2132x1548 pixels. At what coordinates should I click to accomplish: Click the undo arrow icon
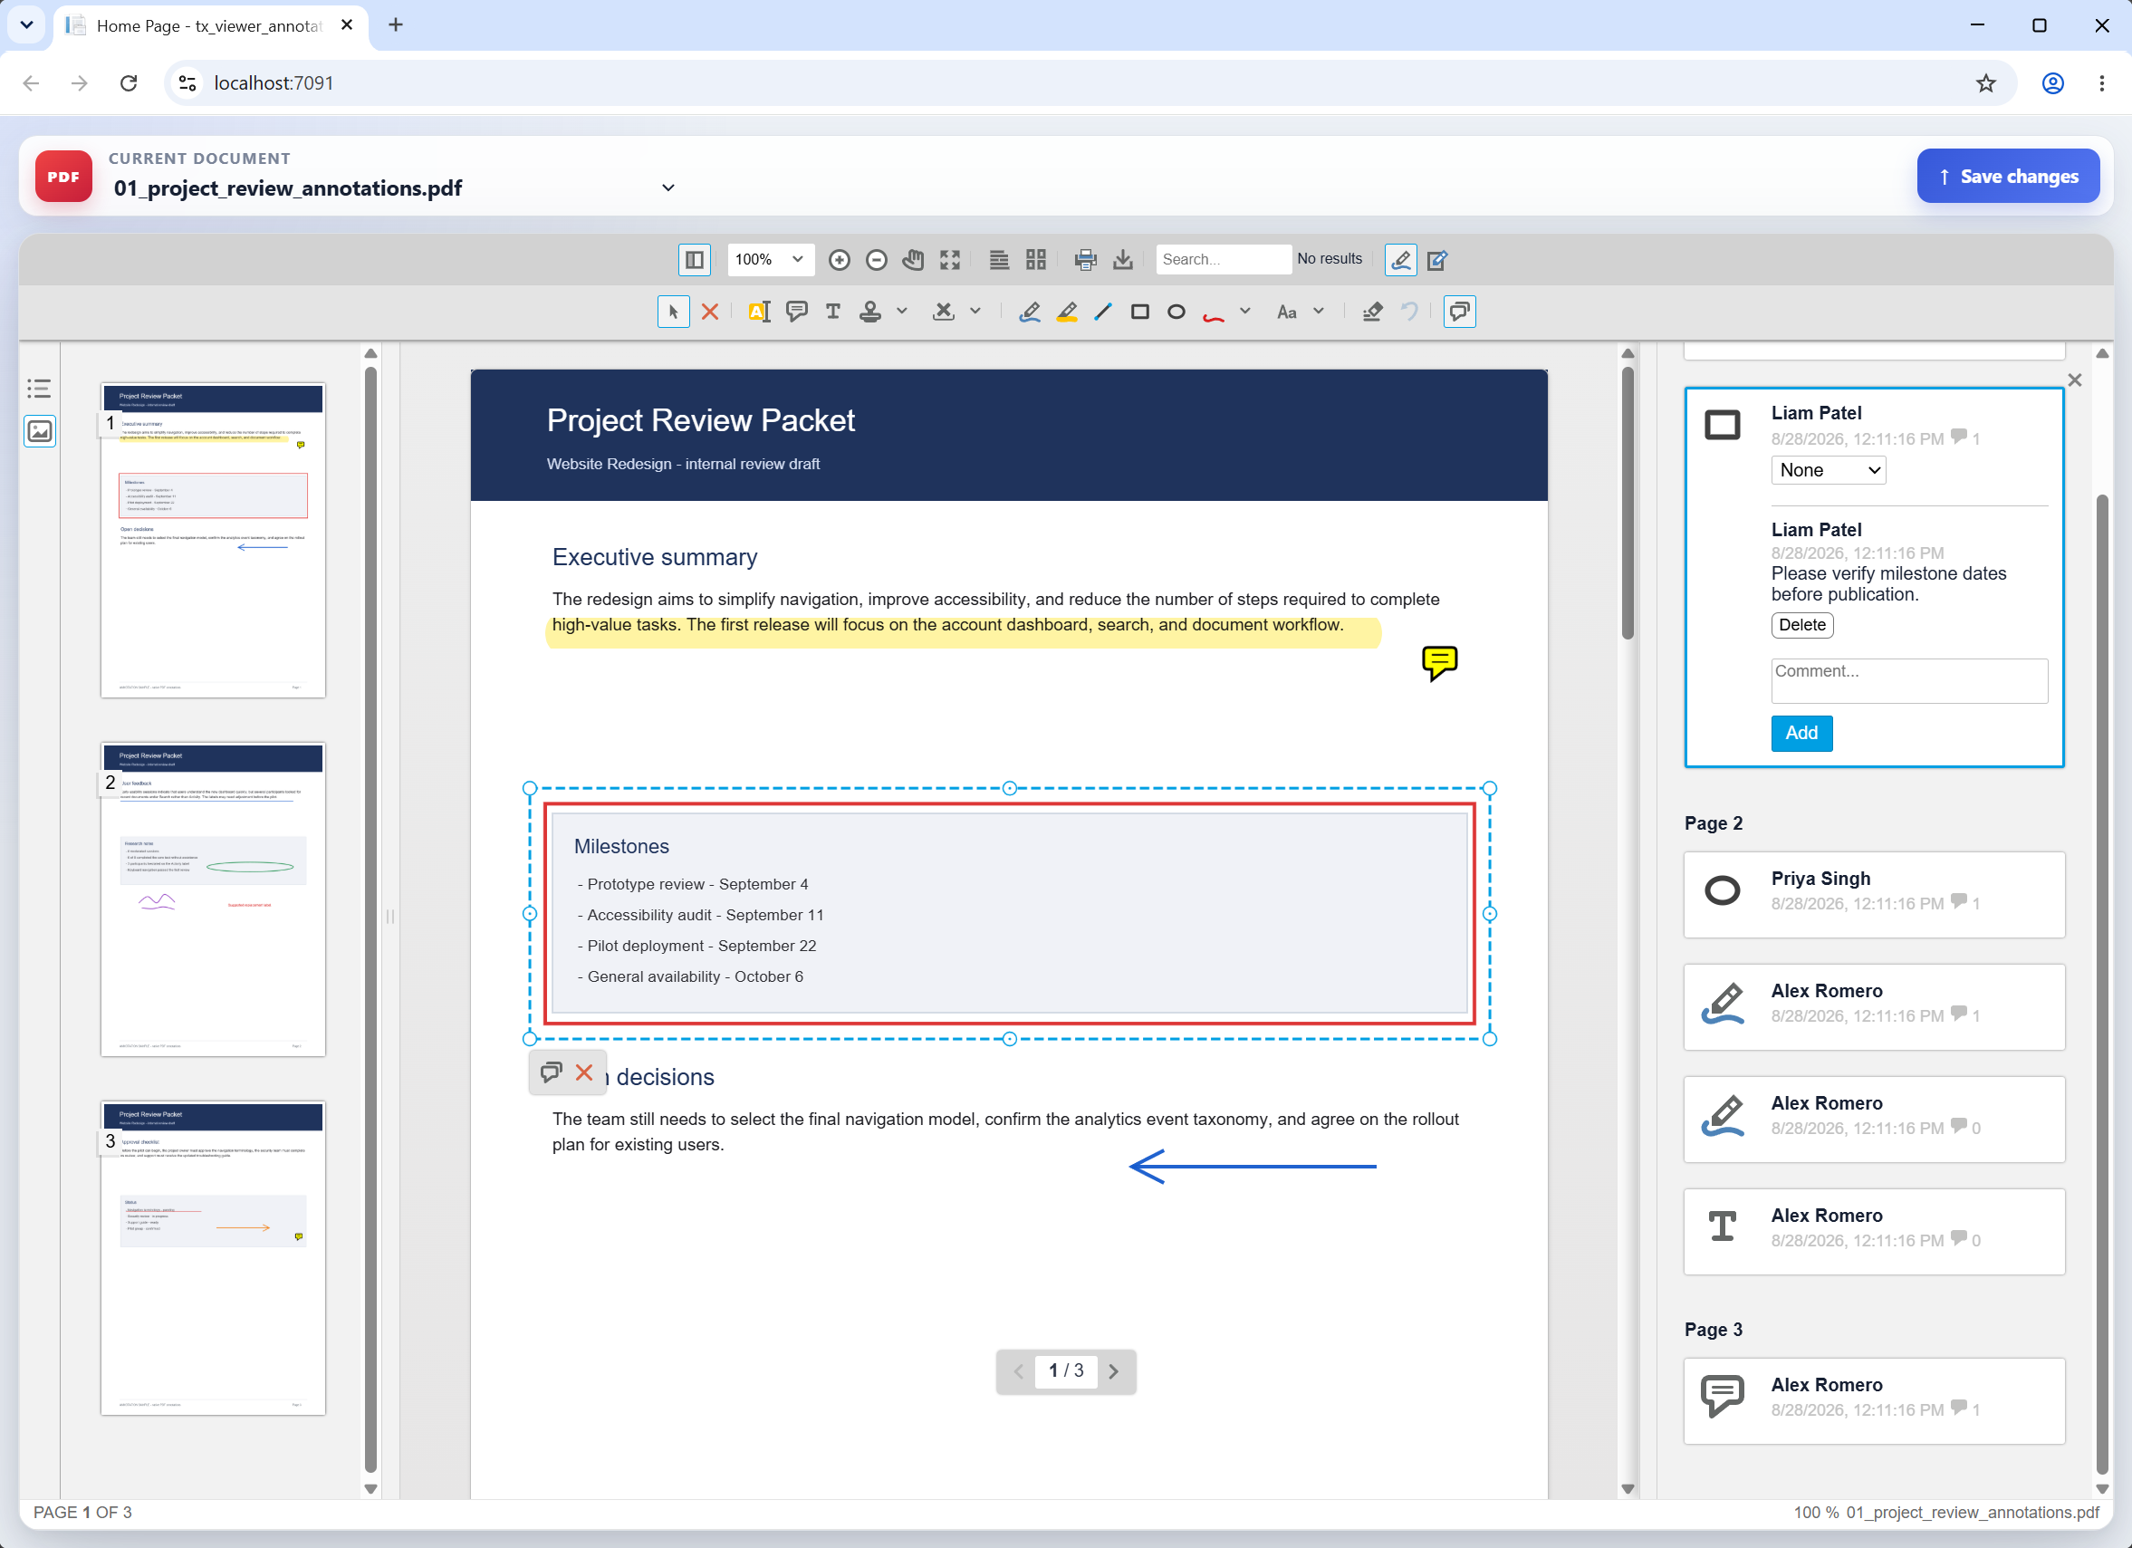pos(1408,311)
